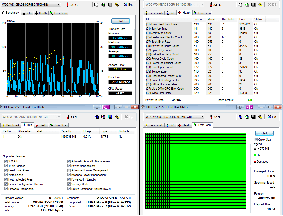This screenshot has width=283, height=216.
Task: Save screenshot floppy icon in Benchmark window
Action: [x=109, y=5]
